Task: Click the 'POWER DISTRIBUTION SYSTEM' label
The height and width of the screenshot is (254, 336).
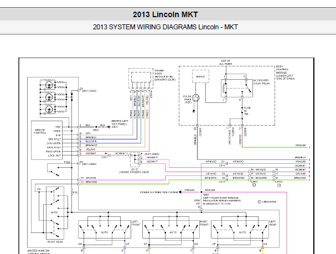Action: pos(159,192)
